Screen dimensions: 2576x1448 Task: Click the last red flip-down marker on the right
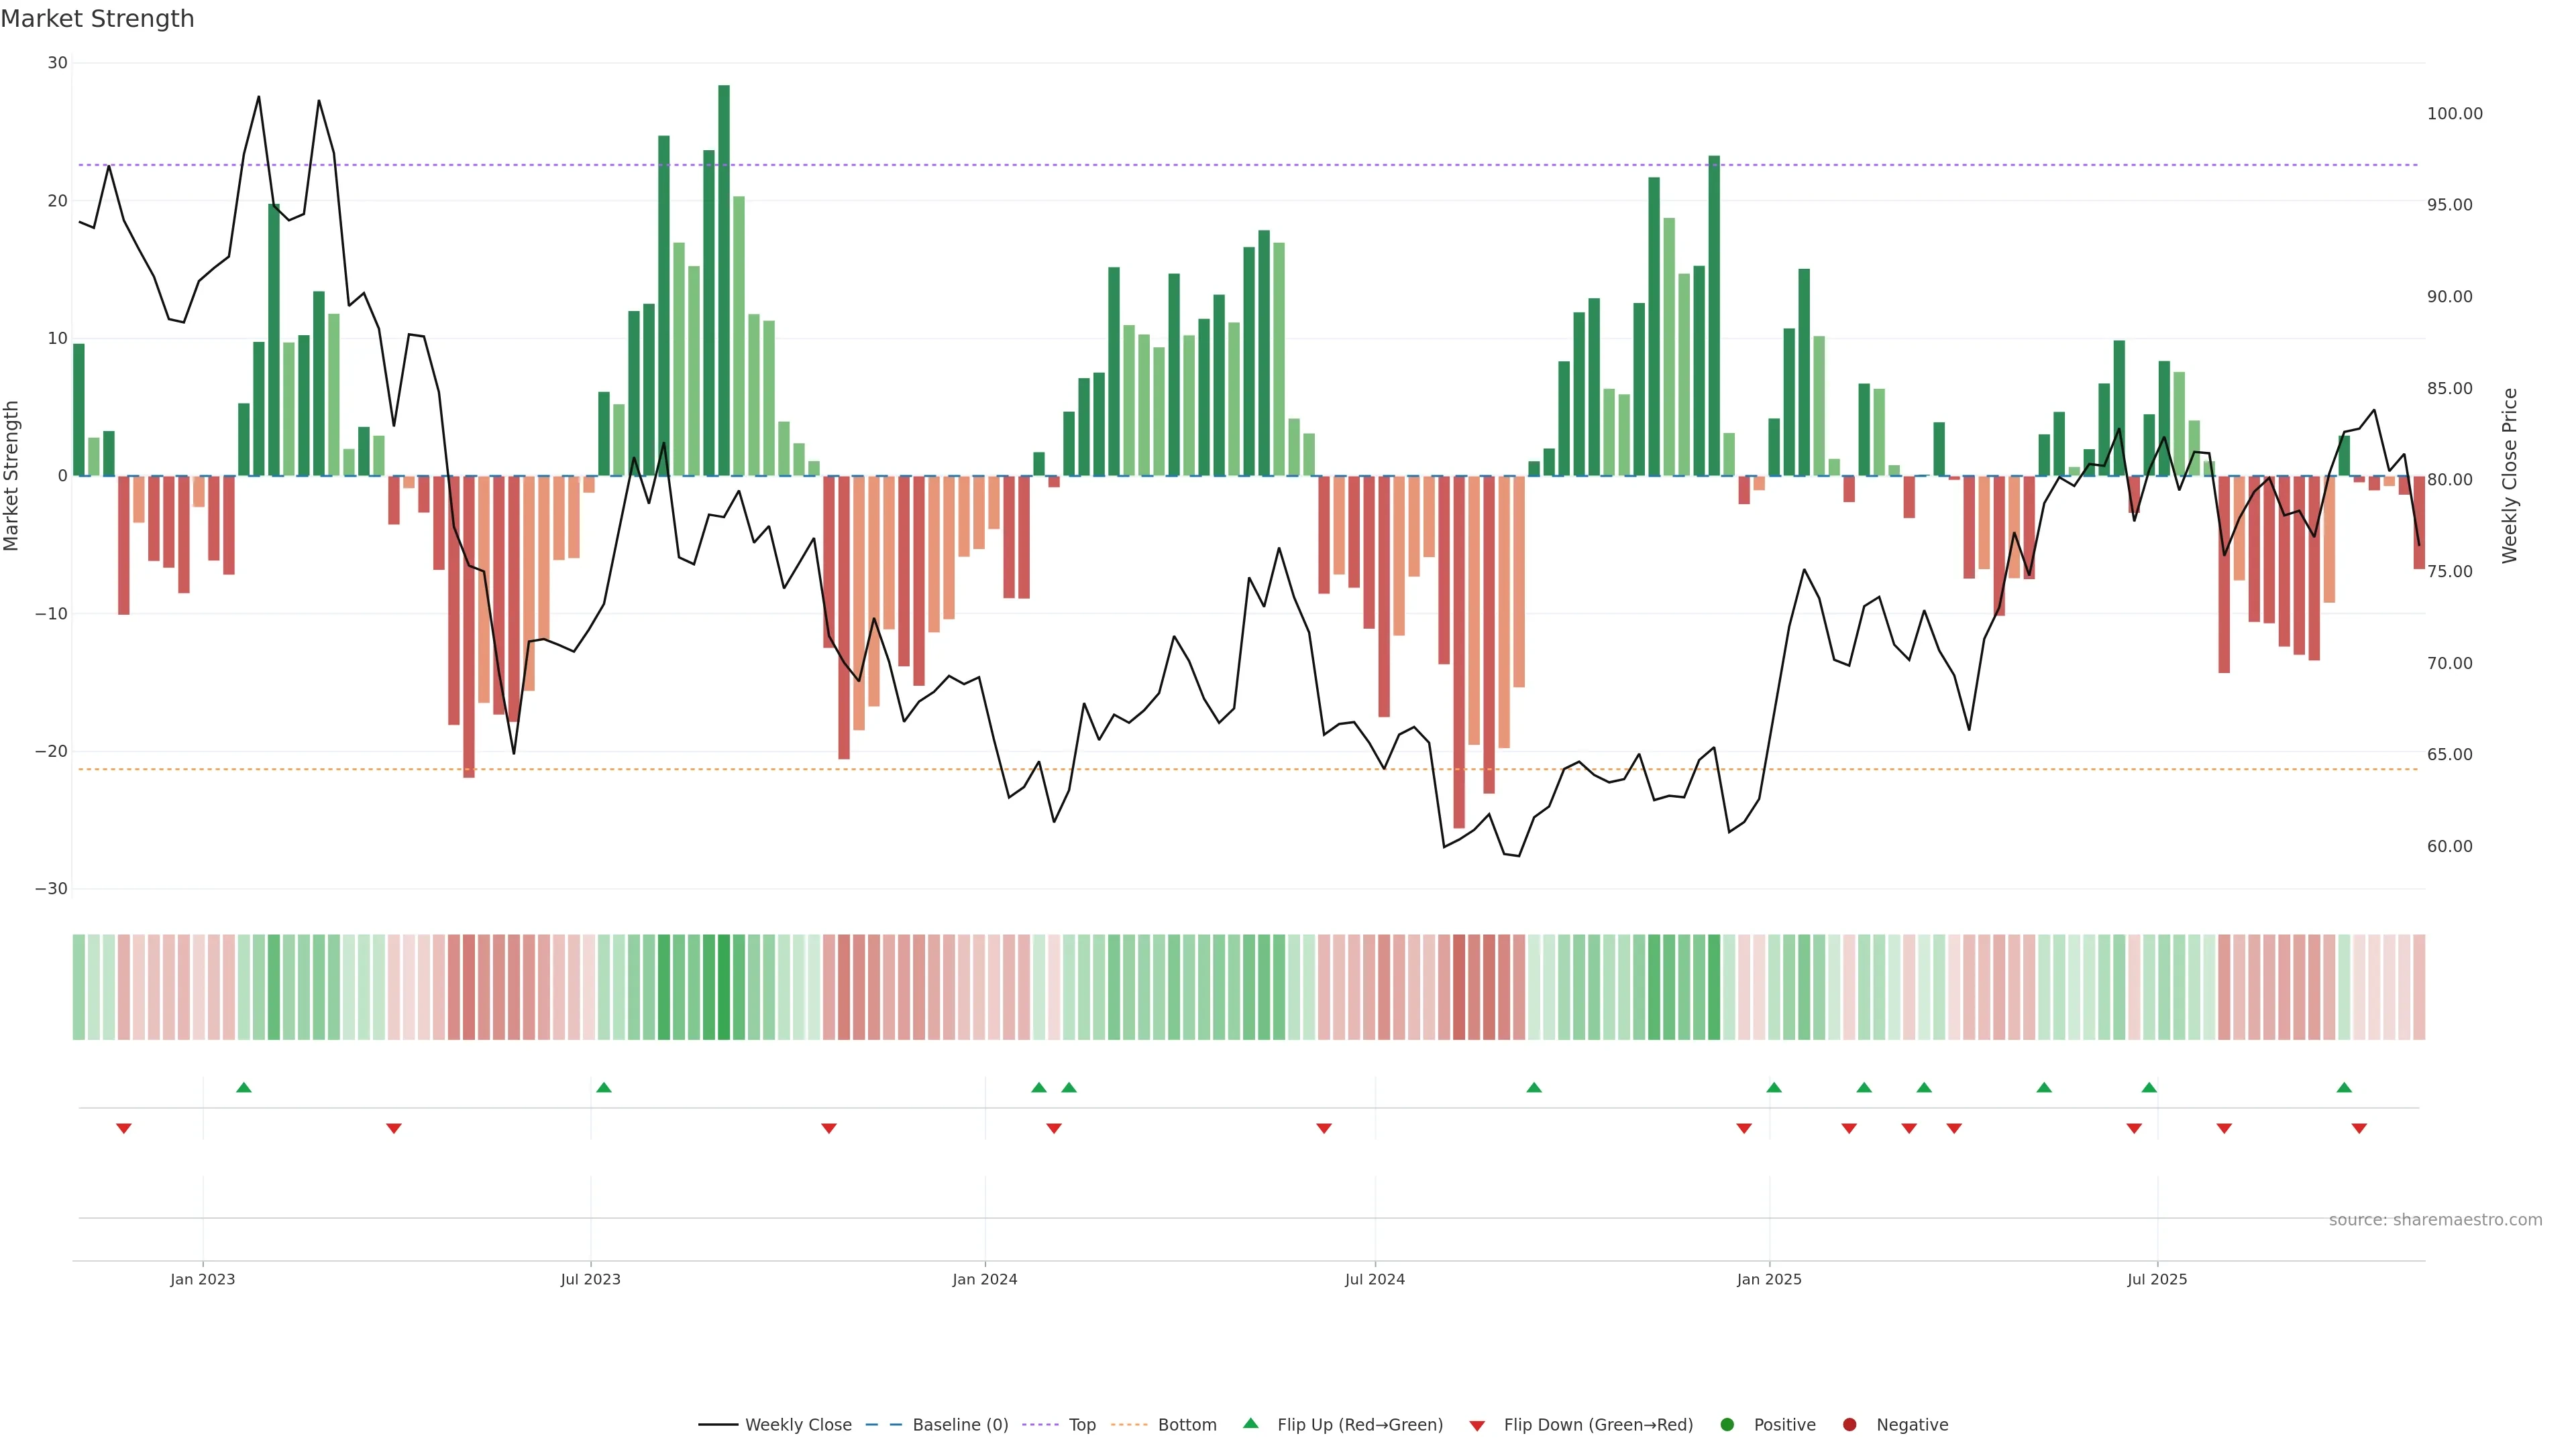click(2359, 1128)
